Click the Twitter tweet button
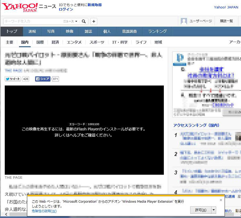The height and width of the screenshot is (218, 241). click(x=13, y=79)
